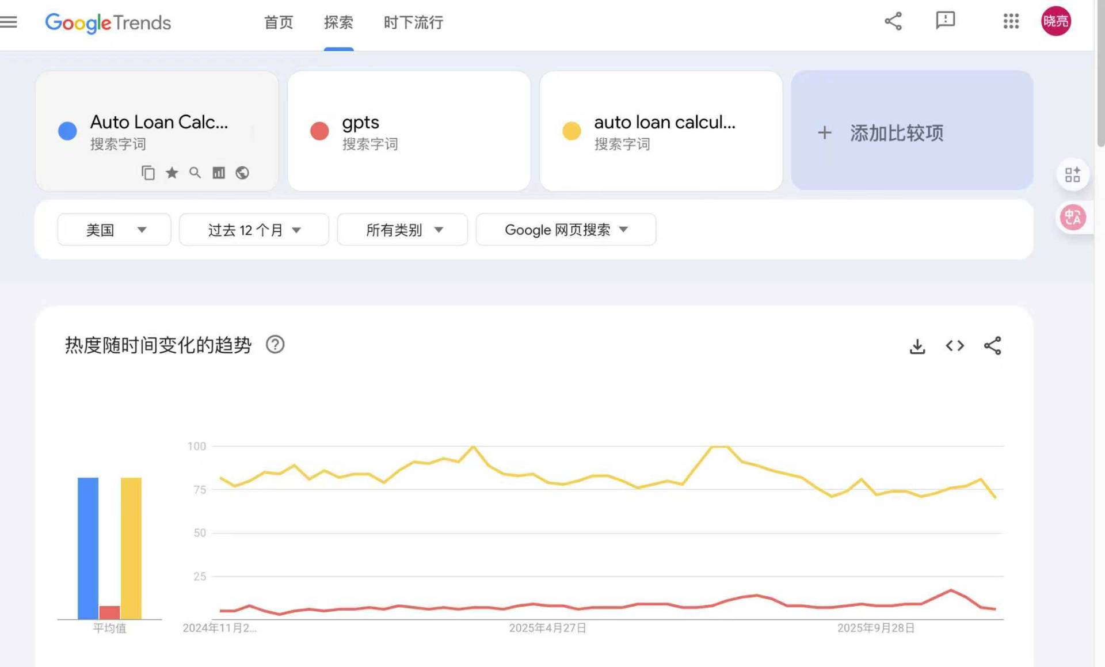Edit the Auto Loan Calc... search term
Screen dimensions: 1105x667
point(159,122)
